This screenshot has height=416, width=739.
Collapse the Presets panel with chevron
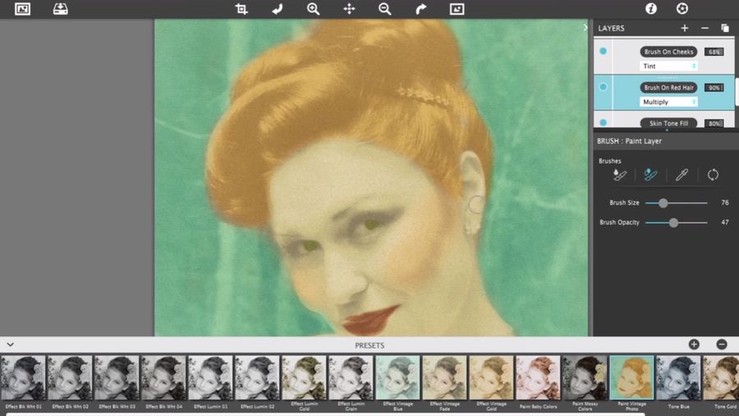point(11,344)
